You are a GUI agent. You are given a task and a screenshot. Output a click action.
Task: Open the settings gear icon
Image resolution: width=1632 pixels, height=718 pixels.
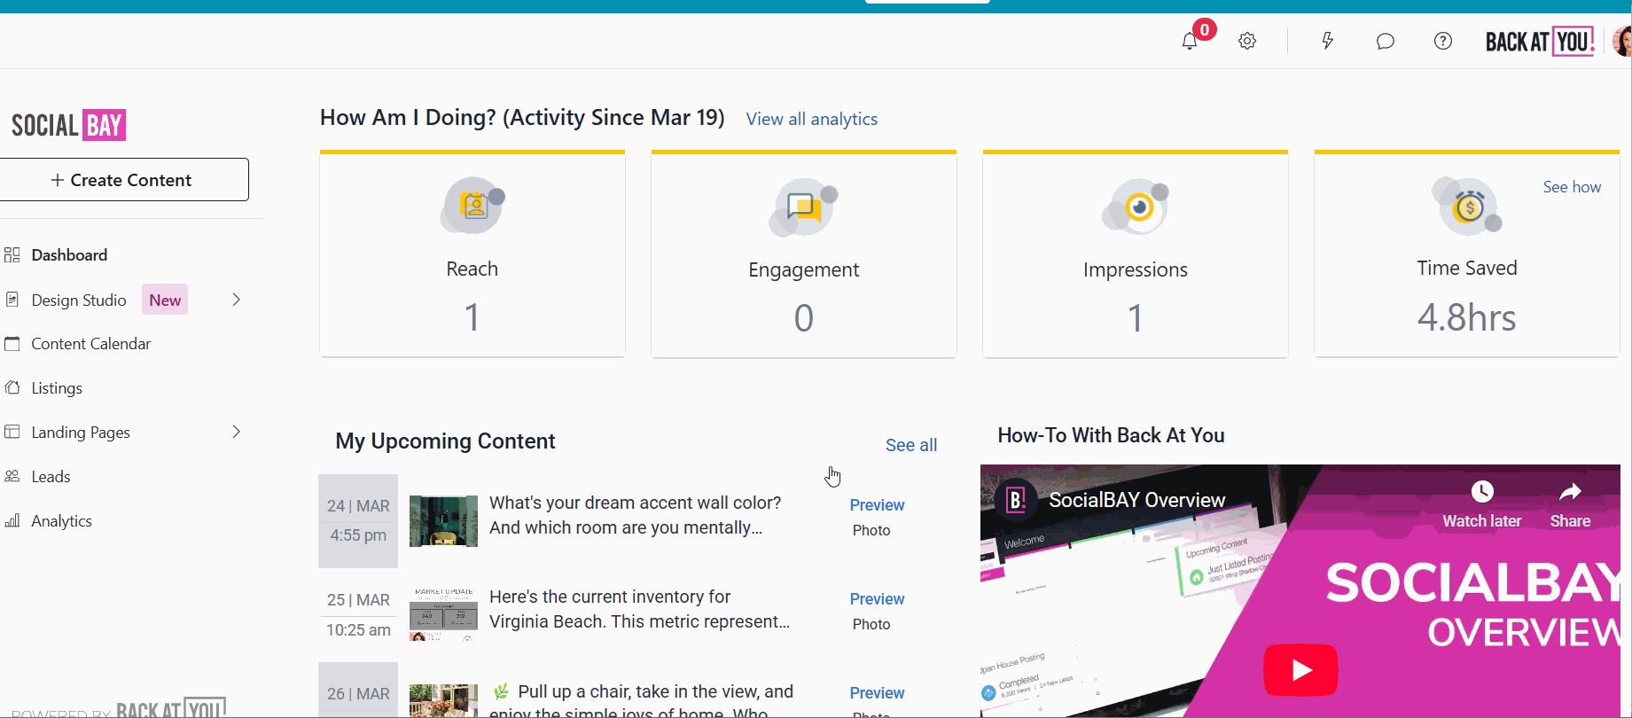pos(1247,41)
